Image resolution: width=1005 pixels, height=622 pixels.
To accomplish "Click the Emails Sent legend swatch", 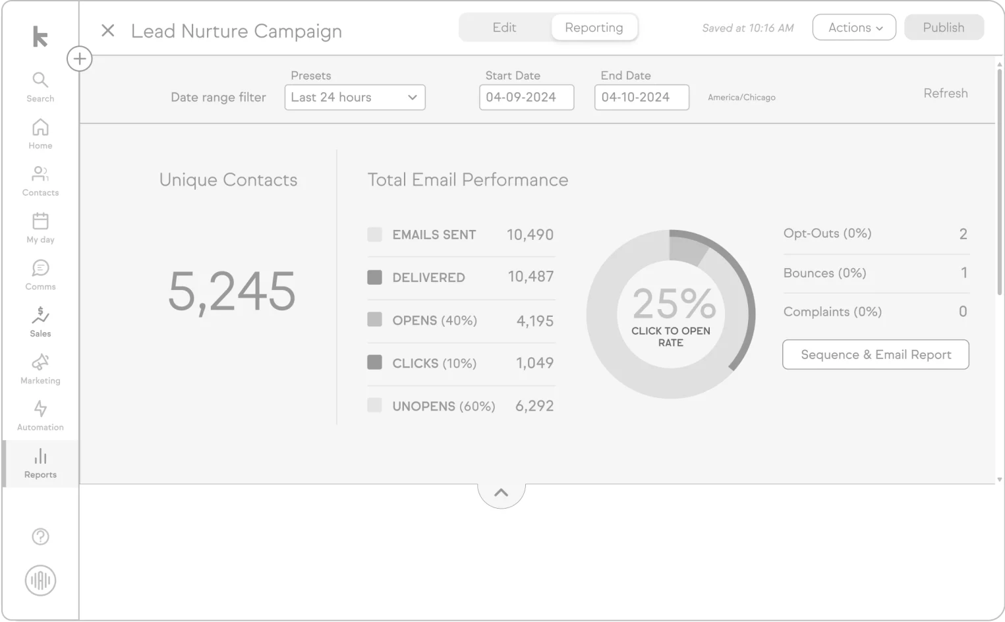I will [375, 235].
